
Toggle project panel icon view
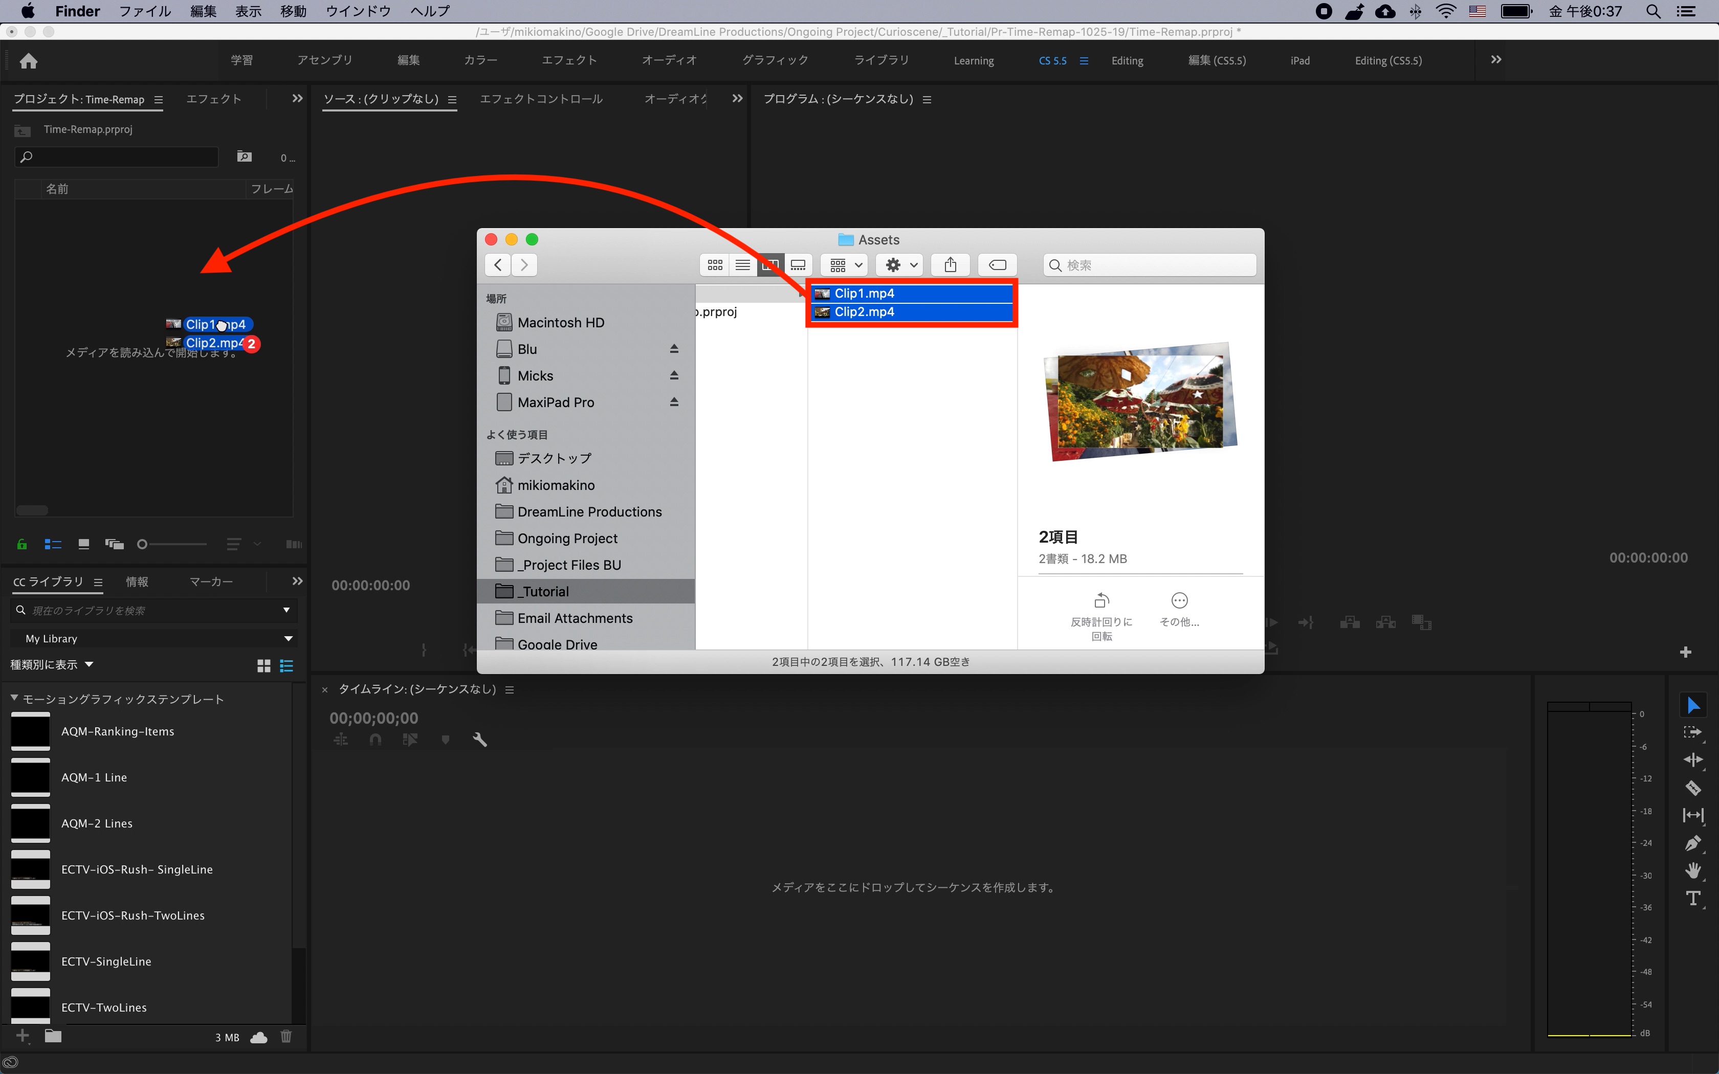click(x=84, y=544)
